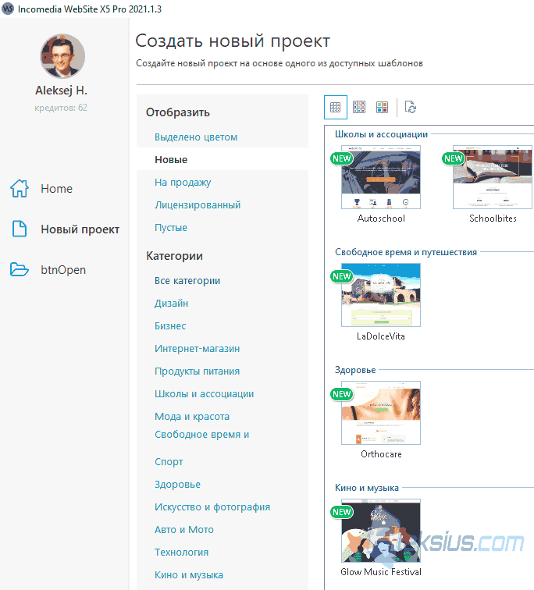Select Школы и ассоциации in category list
This screenshot has height=590, width=534.
[205, 393]
